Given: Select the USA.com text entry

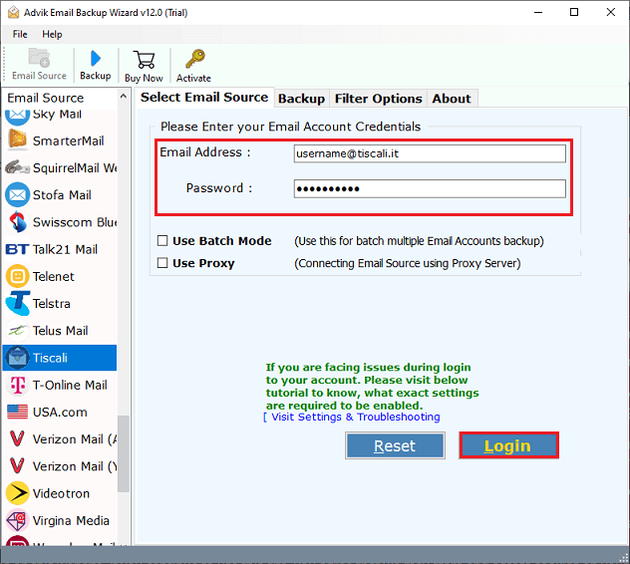Looking at the screenshot, I should coord(60,413).
